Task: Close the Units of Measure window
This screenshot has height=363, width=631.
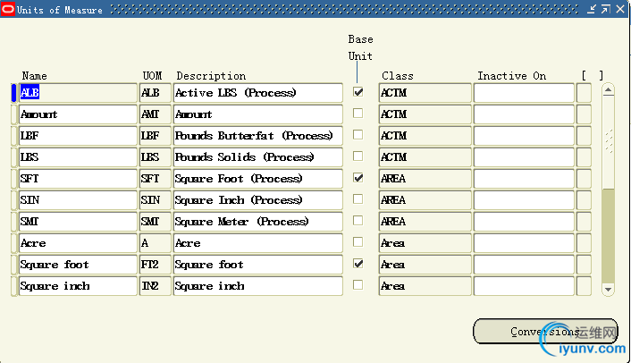Action: [620, 9]
